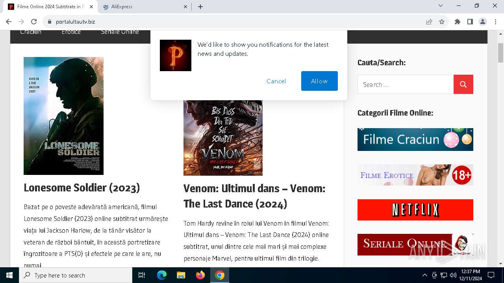Select the Filme Online 2024 Subtitrate tab

pos(50,7)
